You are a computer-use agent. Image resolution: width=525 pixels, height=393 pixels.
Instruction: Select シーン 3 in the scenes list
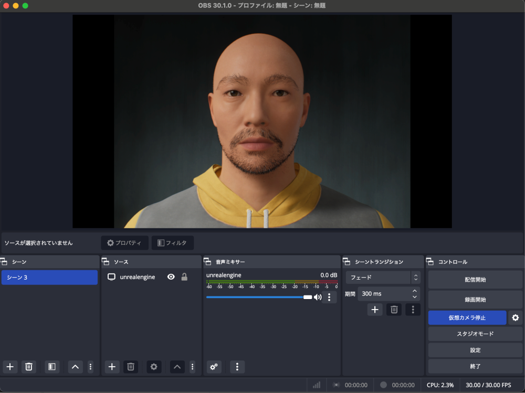tap(49, 278)
